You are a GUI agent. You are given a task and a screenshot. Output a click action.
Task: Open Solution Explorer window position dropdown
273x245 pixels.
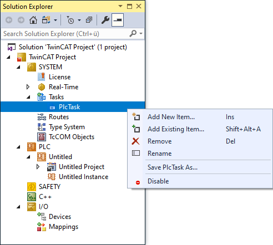pyautogui.click(x=120, y=6)
